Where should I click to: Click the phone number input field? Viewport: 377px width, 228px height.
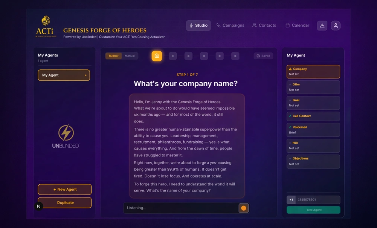coord(317,200)
